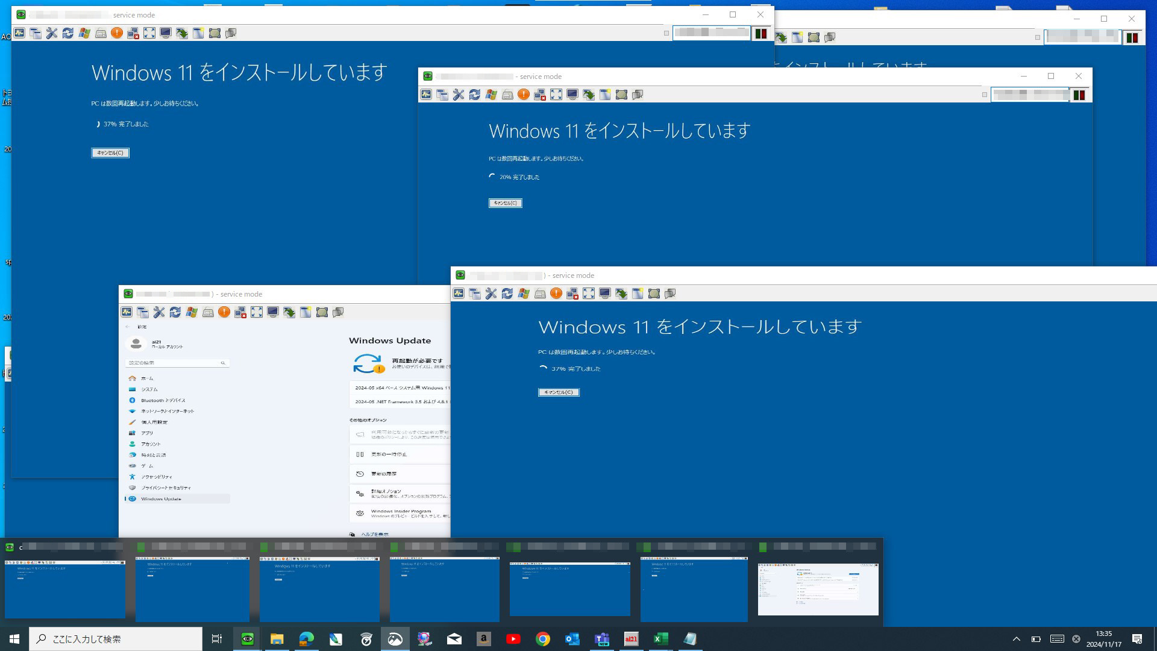Click Send Ctrl+Alt+Del icon in upper-left 37% window
The width and height of the screenshot is (1157, 651).
20,33
